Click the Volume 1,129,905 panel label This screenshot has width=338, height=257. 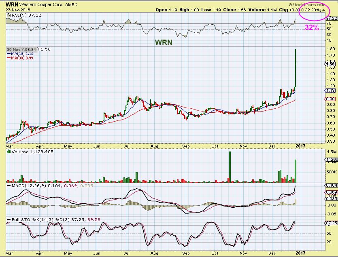[32, 152]
